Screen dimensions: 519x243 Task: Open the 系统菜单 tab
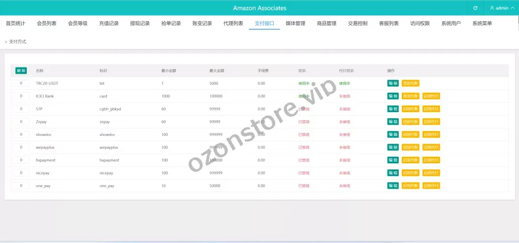click(482, 23)
